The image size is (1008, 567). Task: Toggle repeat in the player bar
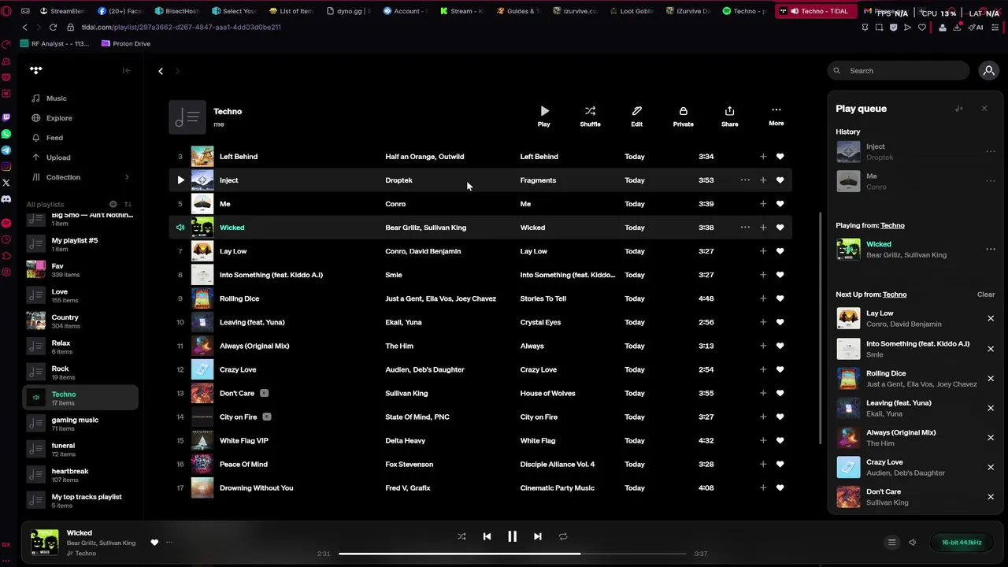(563, 536)
